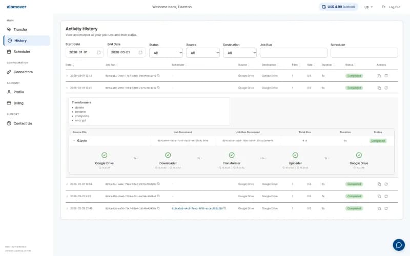Screen dimensions: 410x256
Task: Open the Status filter dropdown
Action: tap(166, 53)
